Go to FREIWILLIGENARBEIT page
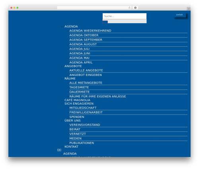 (x=86, y=112)
